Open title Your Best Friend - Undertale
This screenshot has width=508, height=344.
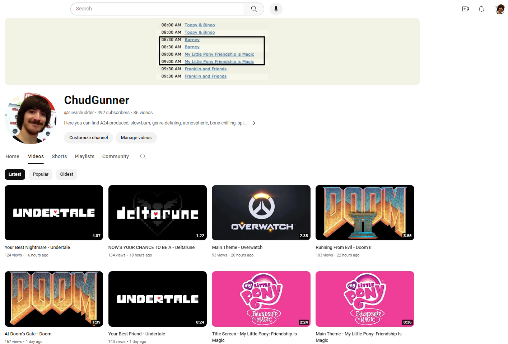[137, 334]
